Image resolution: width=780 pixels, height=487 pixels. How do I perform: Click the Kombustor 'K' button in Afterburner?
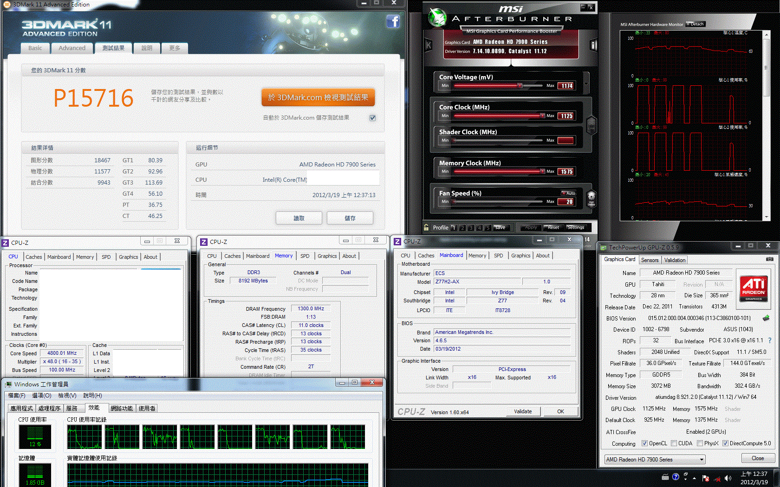click(429, 45)
